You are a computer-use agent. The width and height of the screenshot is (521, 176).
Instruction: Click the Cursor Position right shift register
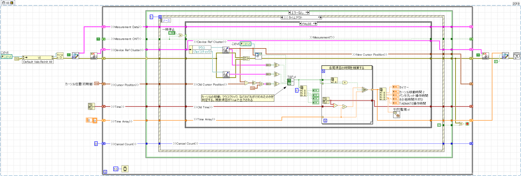click(x=471, y=83)
